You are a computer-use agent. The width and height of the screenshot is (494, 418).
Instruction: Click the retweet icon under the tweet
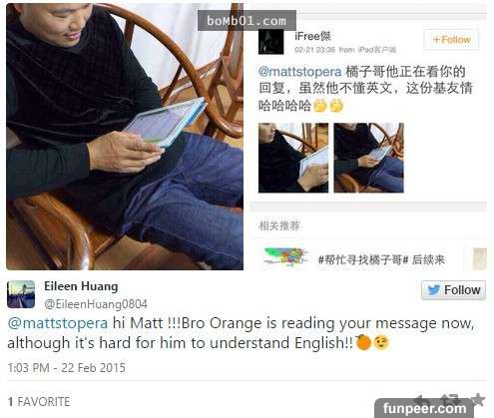pos(450,399)
